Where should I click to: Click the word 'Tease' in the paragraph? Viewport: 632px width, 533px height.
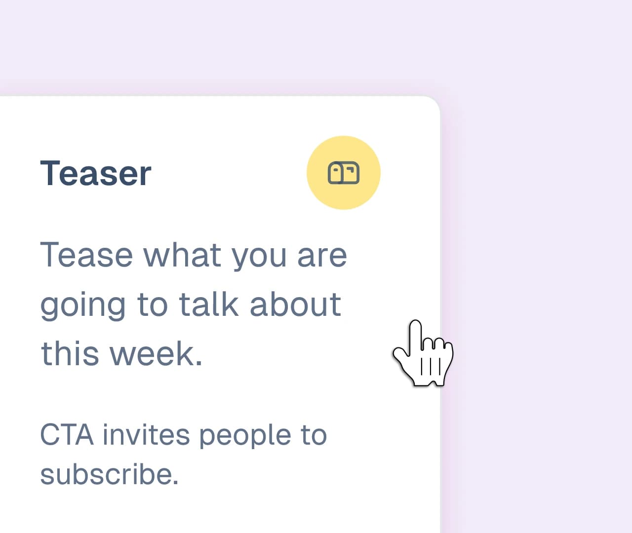[x=86, y=255]
